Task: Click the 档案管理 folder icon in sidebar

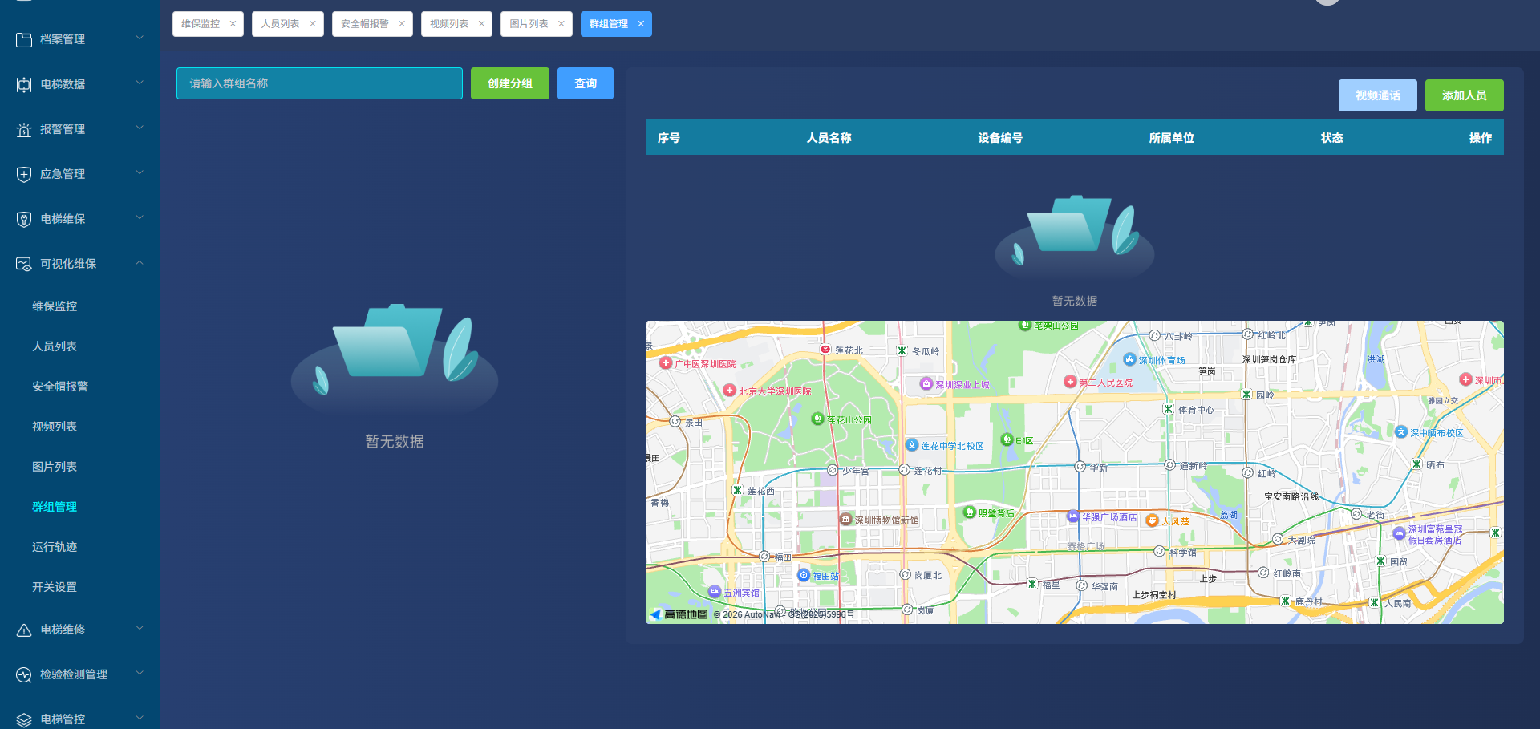Action: 24,39
